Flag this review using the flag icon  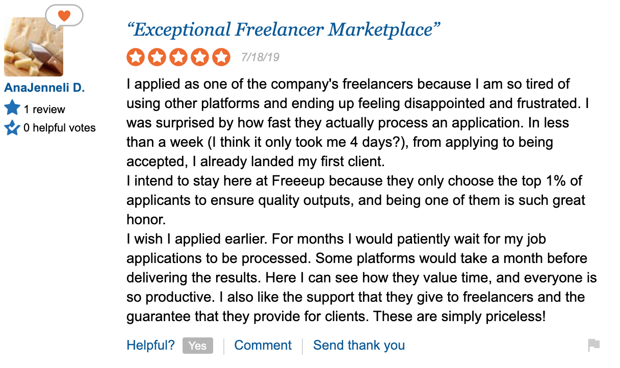click(x=594, y=346)
